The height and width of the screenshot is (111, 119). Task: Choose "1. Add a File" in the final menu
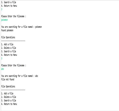click(x=7, y=93)
